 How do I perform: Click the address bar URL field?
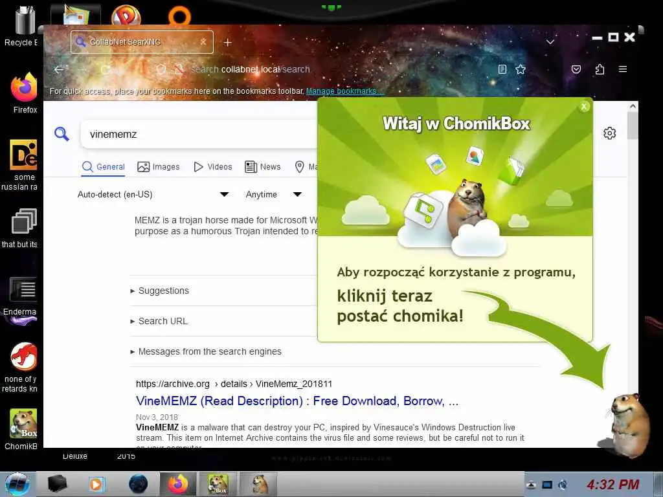(x=338, y=69)
